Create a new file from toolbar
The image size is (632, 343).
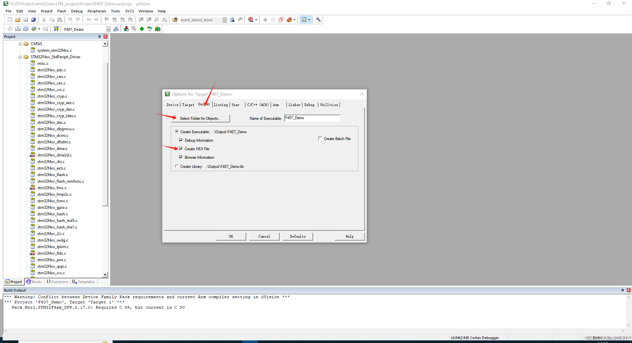[10, 20]
